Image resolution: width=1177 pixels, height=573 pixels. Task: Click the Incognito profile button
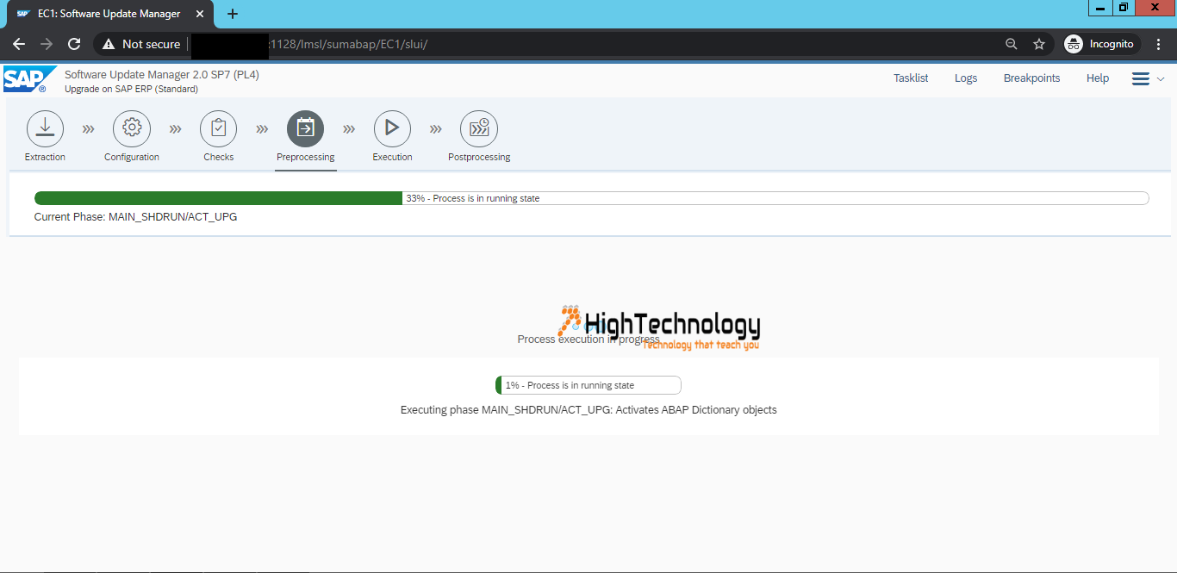point(1100,44)
